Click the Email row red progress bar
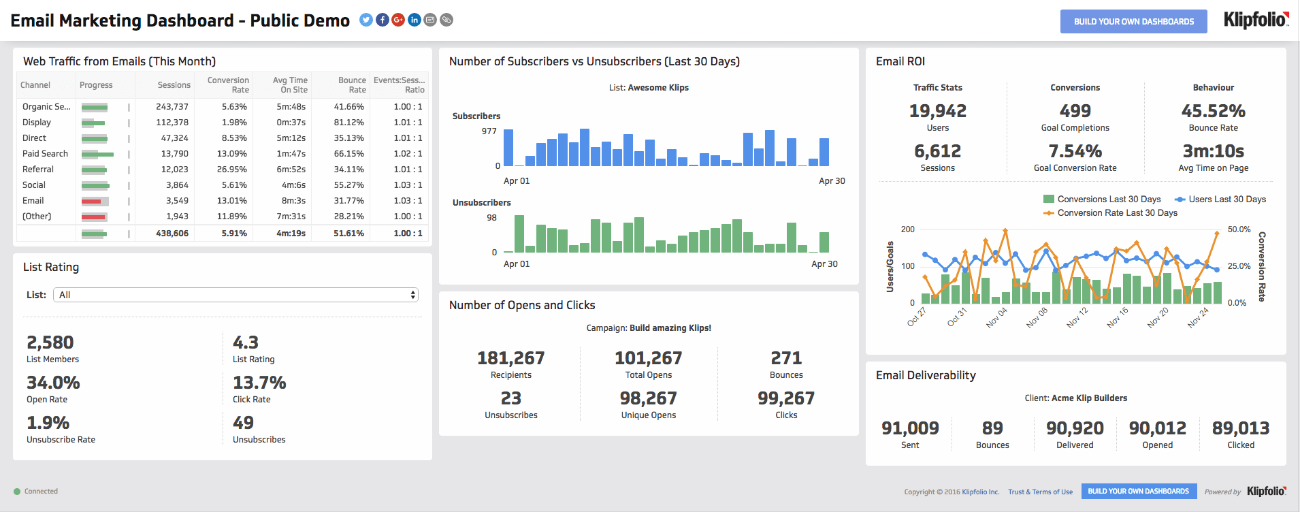Viewport: 1300px width, 512px height. (x=95, y=201)
